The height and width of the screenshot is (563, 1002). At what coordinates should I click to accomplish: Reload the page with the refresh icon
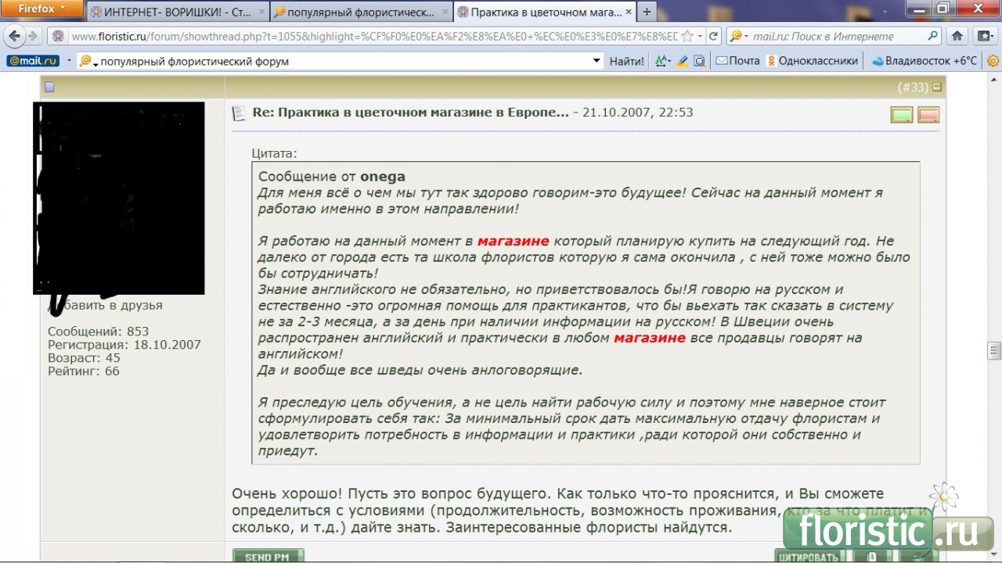click(713, 36)
